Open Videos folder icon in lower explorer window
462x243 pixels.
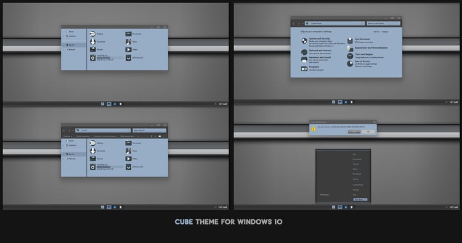[x=129, y=159]
